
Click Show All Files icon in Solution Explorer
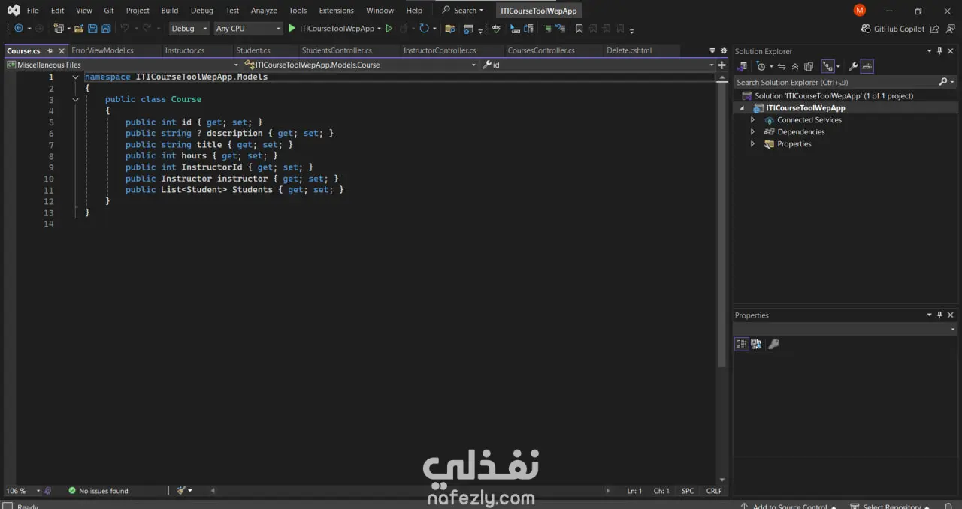(809, 66)
